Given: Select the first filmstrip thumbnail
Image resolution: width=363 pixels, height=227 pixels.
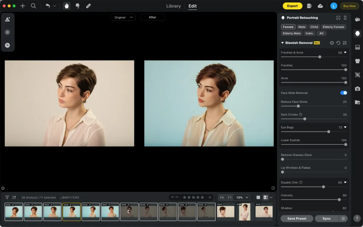Looking at the screenshot, I should pos(14,212).
